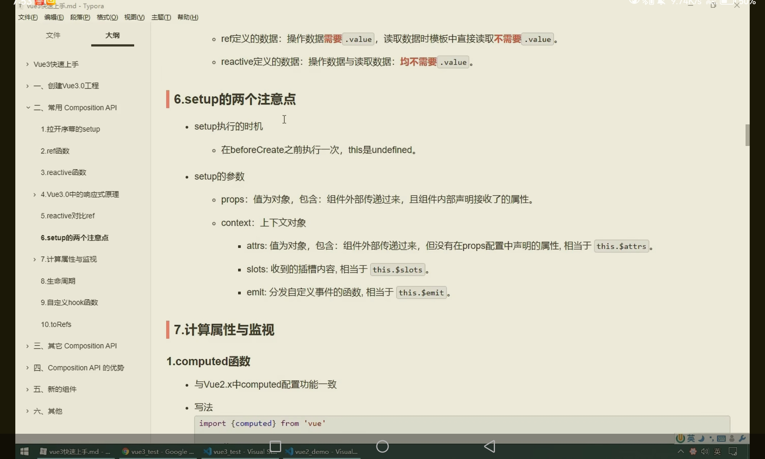Image resolution: width=765 pixels, height=459 pixels.
Task: Expand the 7.计算属性与监视 outline item
Action: 34,260
